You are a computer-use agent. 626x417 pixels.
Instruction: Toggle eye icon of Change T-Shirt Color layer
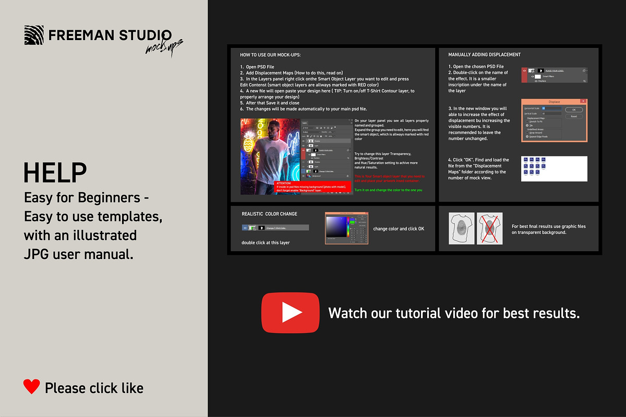click(245, 228)
